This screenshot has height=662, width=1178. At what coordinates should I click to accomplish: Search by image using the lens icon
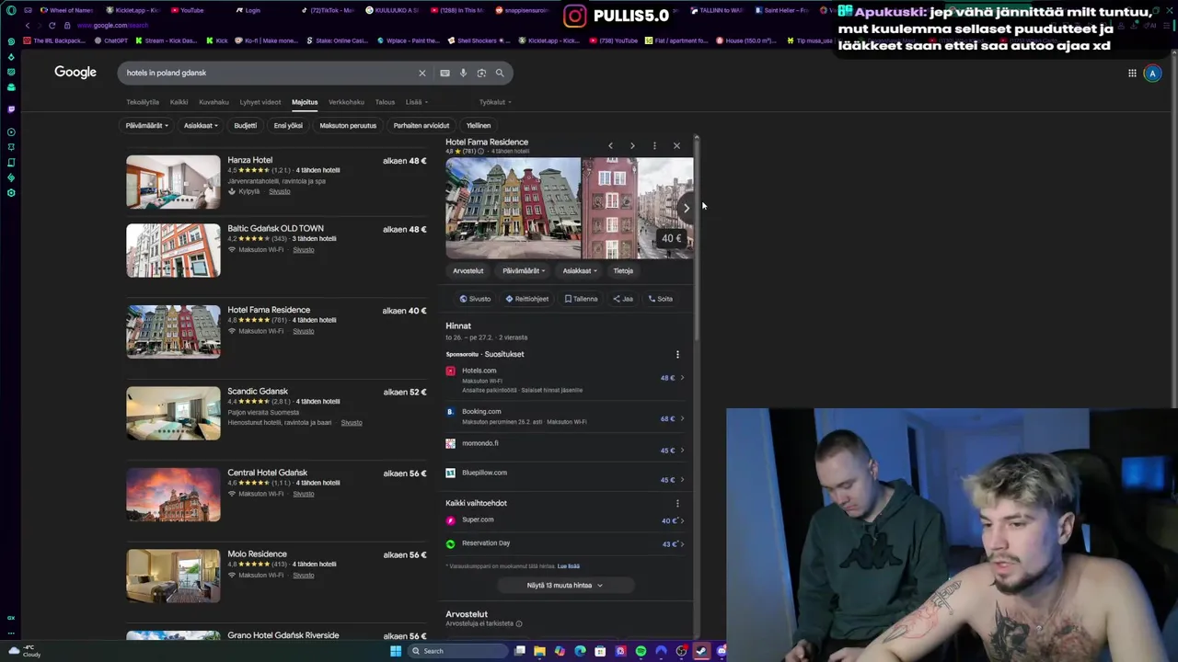(481, 73)
